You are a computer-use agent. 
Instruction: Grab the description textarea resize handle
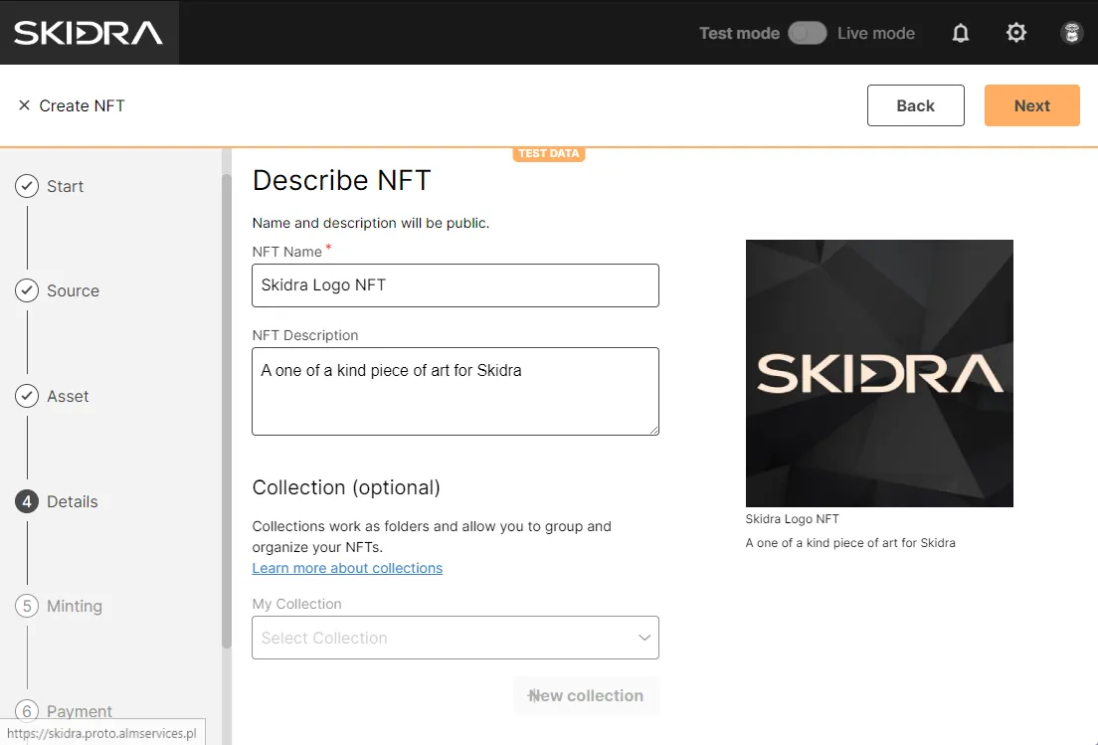point(654,430)
